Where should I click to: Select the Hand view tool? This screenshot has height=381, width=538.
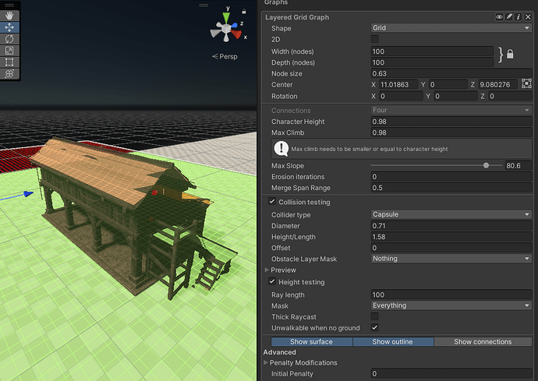9,16
